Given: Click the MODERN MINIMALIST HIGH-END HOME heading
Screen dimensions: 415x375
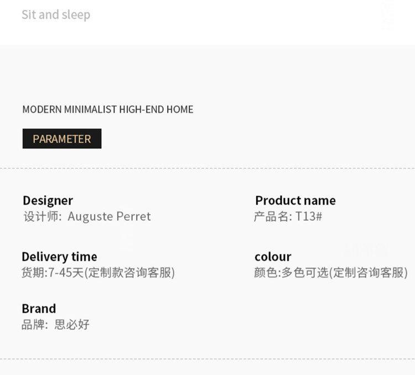Looking at the screenshot, I should (x=108, y=110).
